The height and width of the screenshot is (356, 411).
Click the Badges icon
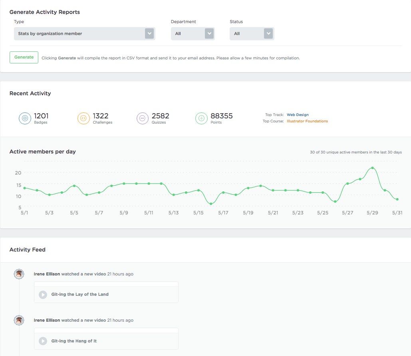click(25, 118)
